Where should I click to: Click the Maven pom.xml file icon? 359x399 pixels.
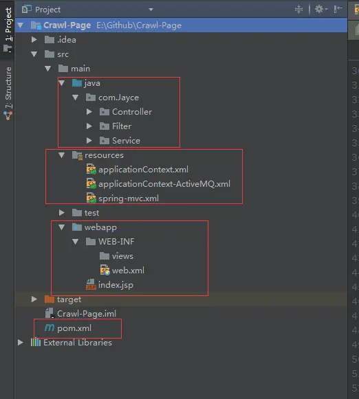pos(50,328)
